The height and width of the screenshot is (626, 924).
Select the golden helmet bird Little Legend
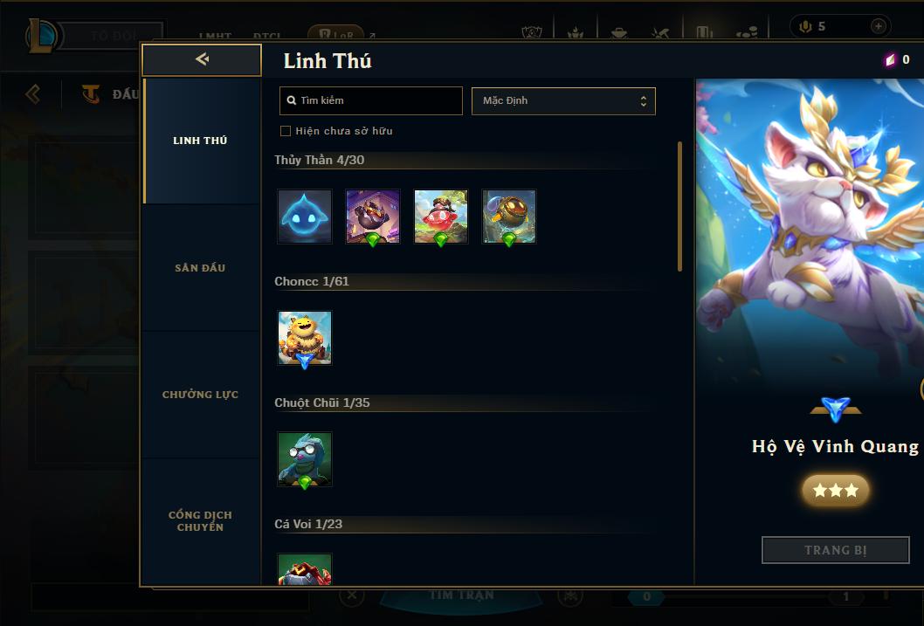coord(509,217)
